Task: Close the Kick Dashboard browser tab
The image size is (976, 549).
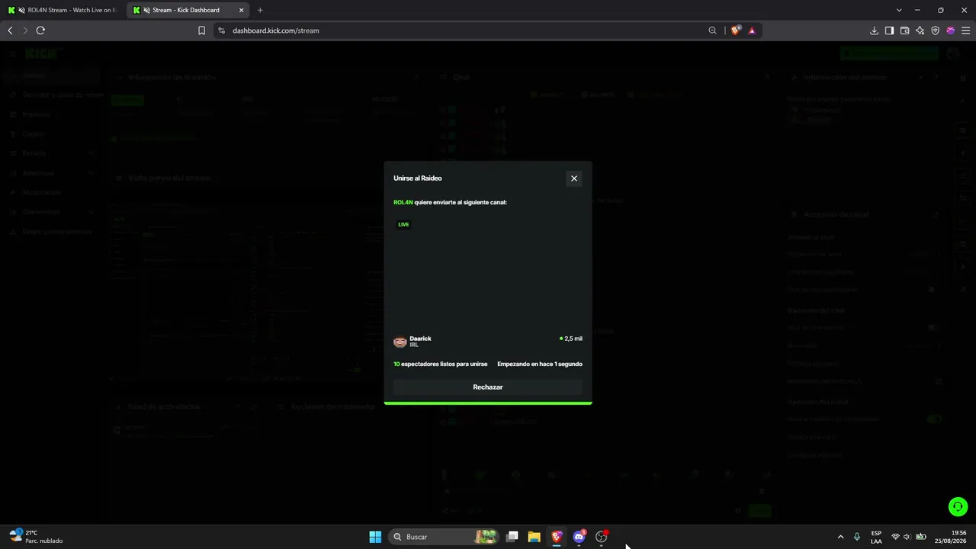Action: 240,10
